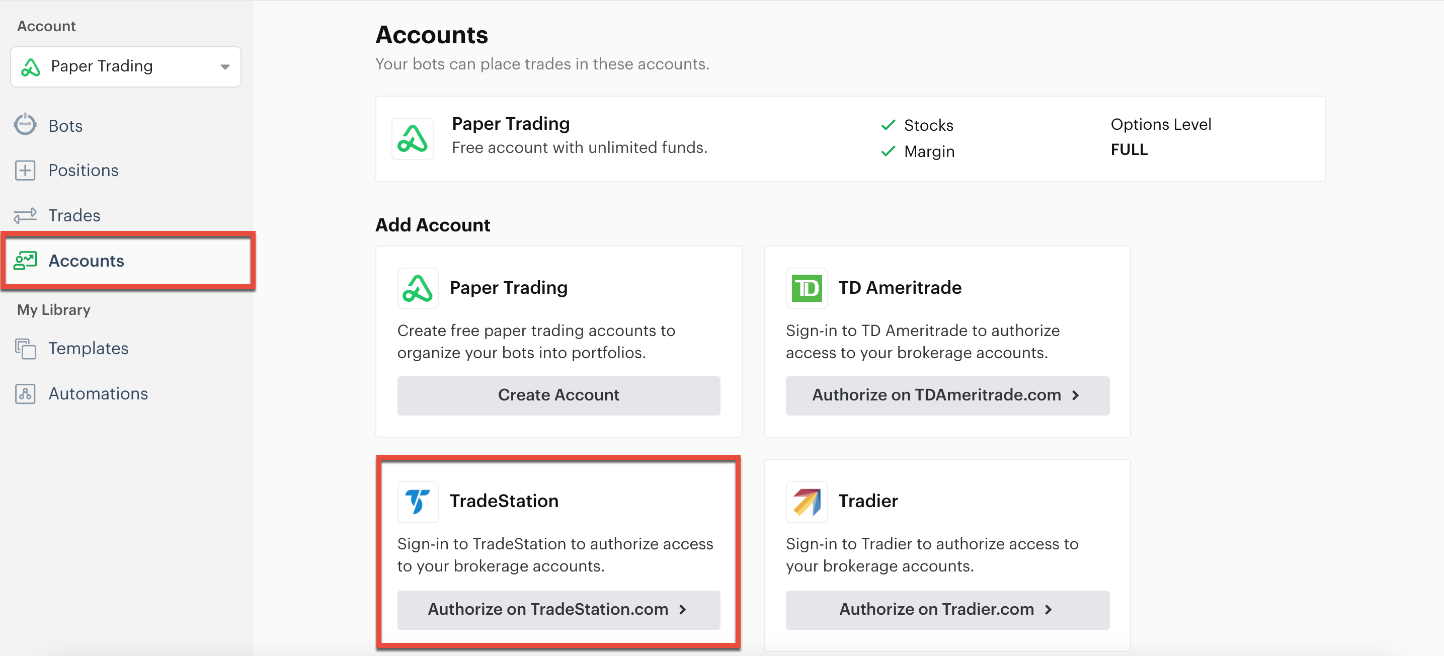
Task: Click the Tradier logo icon
Action: (806, 501)
